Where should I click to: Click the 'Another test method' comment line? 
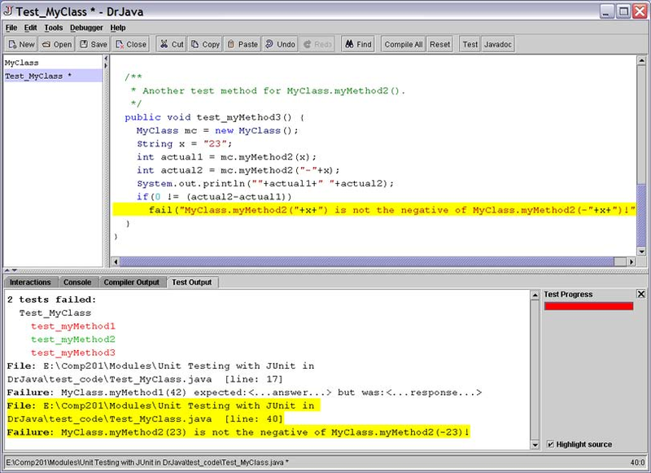point(268,90)
